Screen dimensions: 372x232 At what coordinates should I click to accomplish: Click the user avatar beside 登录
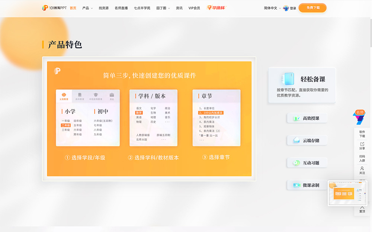[x=286, y=8]
